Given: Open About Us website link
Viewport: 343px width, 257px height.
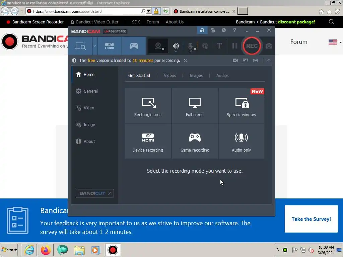Looking at the screenshot, I should click(x=175, y=22).
